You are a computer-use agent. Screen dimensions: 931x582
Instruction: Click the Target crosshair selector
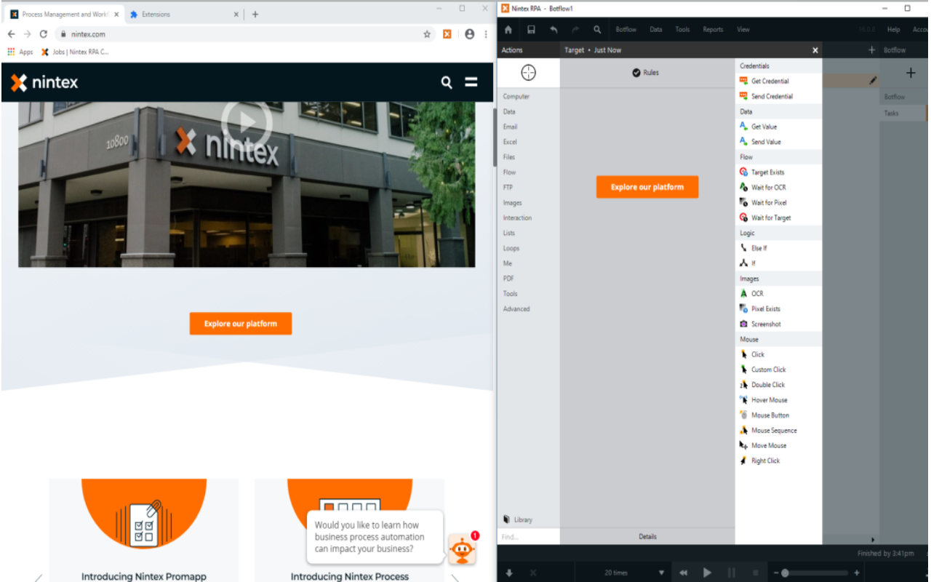528,73
